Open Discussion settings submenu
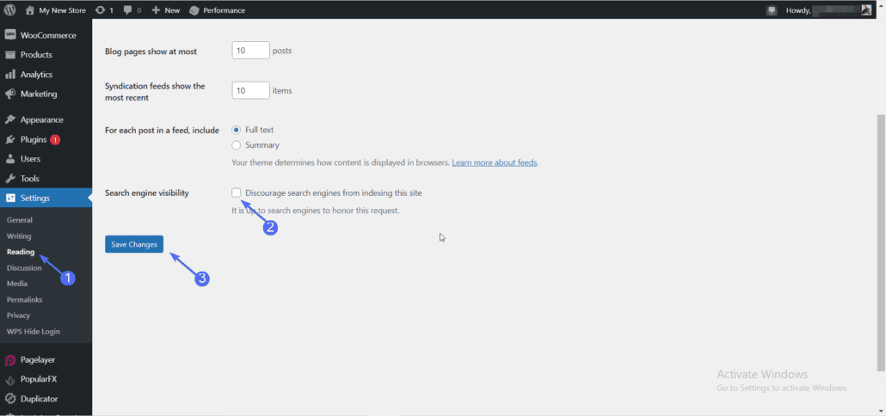 pos(24,267)
